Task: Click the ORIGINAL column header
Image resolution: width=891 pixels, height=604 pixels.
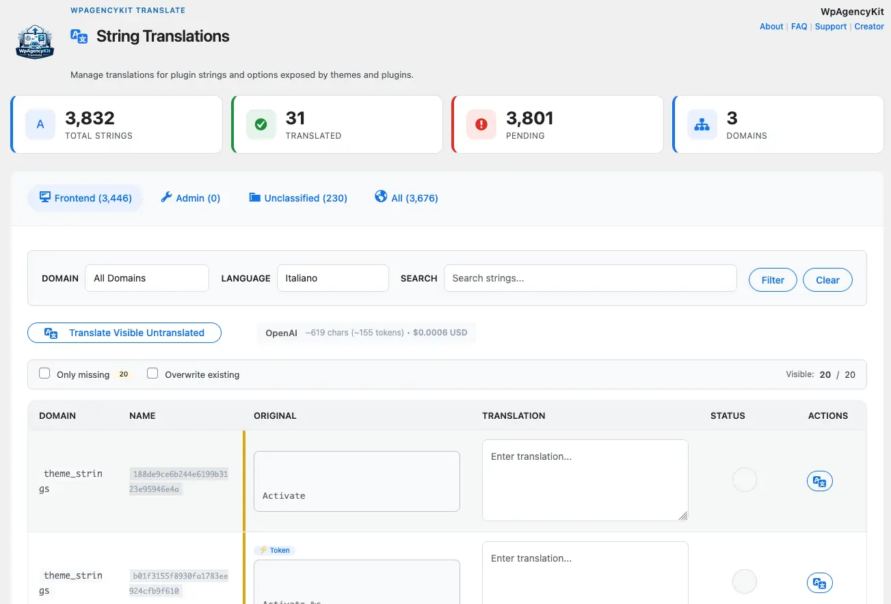Action: [x=275, y=415]
